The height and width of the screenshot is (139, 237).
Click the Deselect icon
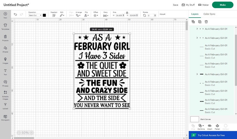click(54, 15)
